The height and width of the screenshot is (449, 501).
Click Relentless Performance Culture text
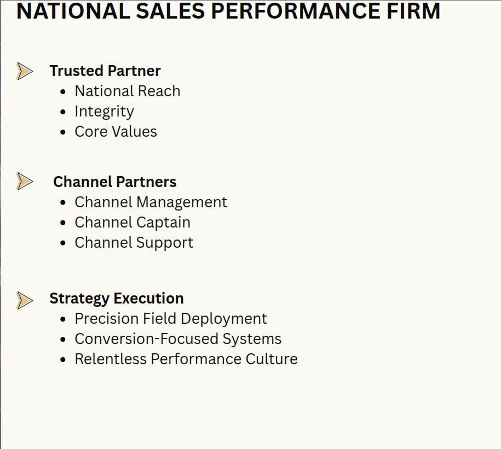pos(186,359)
